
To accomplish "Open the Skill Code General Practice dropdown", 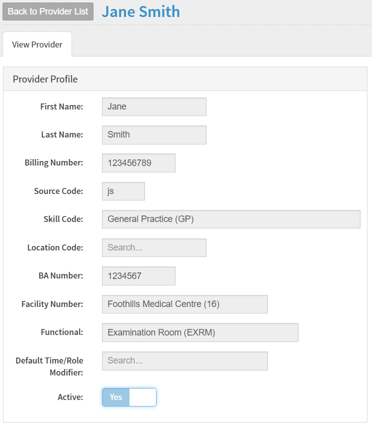I will tap(231, 219).
